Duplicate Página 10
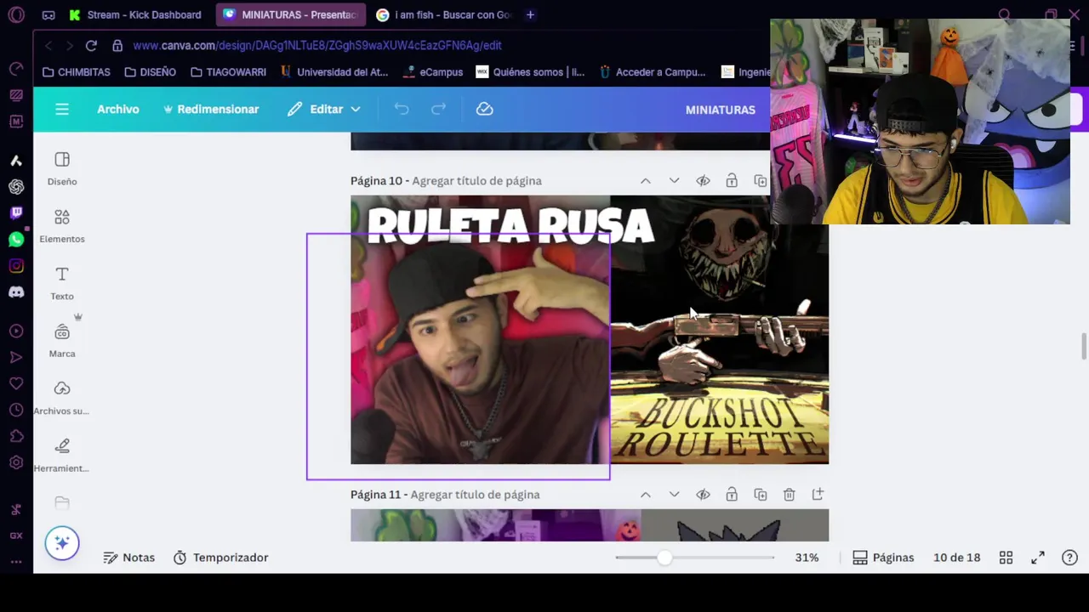Screen dimensions: 1089x612 click(x=761, y=181)
